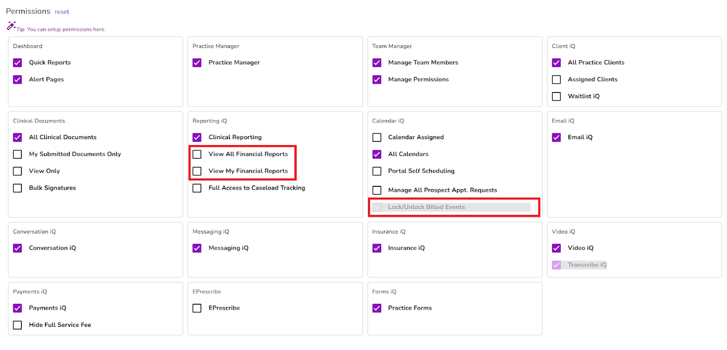The width and height of the screenshot is (727, 350).
Task: Toggle Clinical Reporting checkbox
Action: click(197, 137)
